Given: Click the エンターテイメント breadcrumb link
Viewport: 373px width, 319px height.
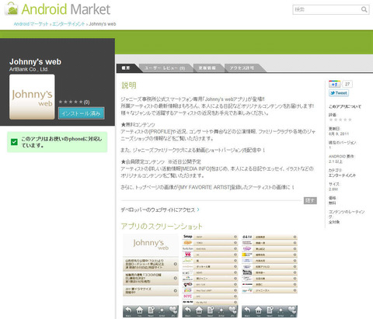Looking at the screenshot, I should click(68, 24).
